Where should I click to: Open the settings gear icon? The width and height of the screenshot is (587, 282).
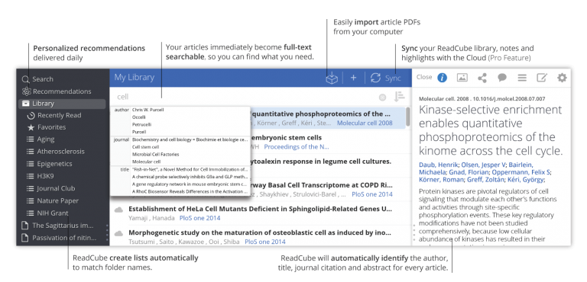(x=562, y=77)
